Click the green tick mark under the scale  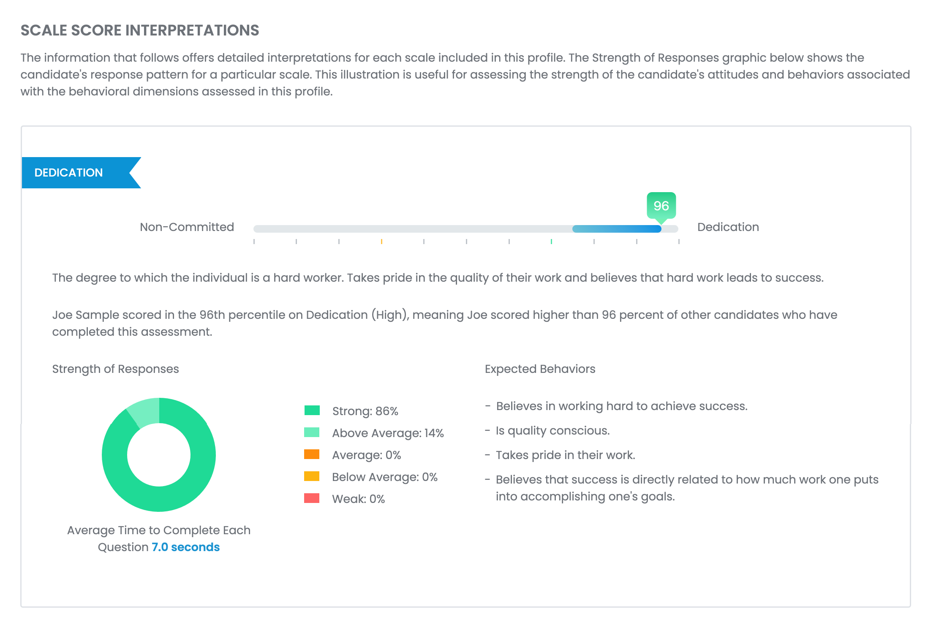551,242
